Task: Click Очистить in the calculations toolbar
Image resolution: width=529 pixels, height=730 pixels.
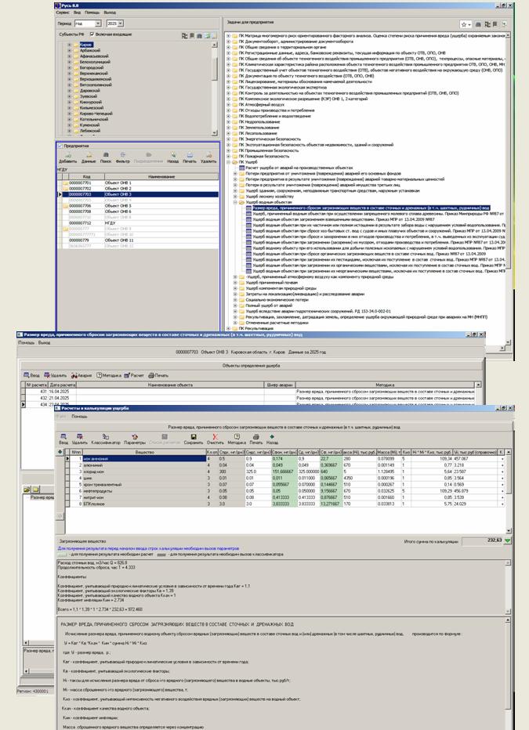Action: coord(215,439)
